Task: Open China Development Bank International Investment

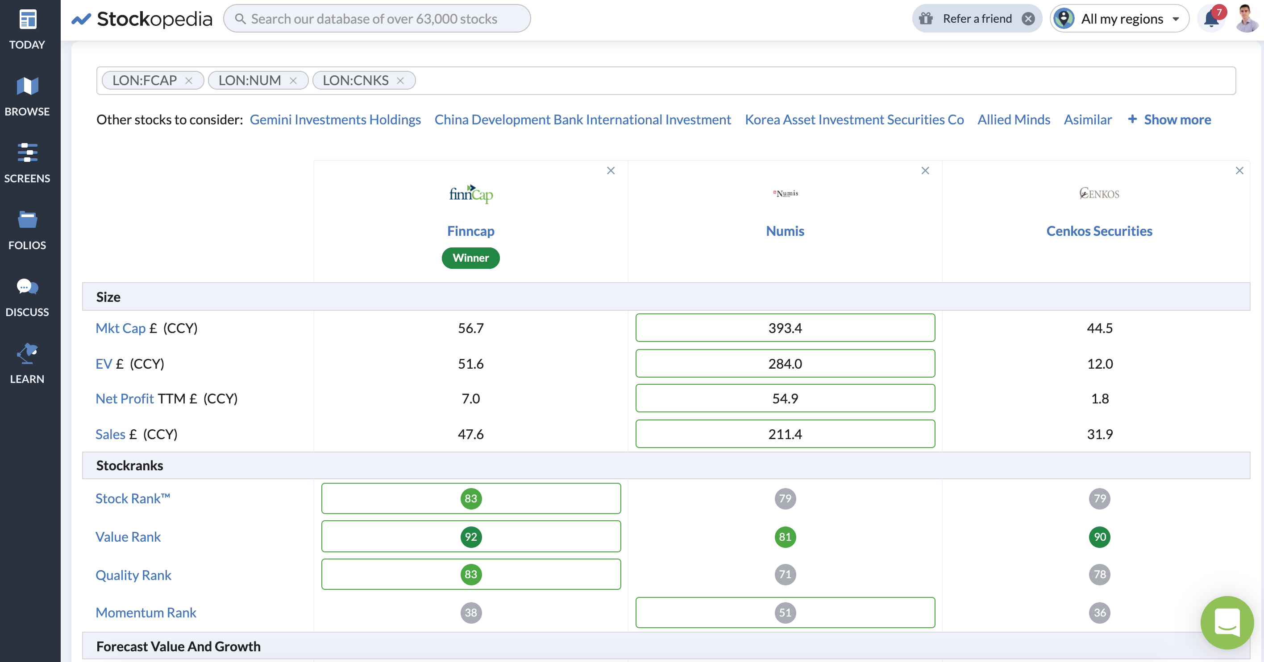Action: (x=582, y=119)
